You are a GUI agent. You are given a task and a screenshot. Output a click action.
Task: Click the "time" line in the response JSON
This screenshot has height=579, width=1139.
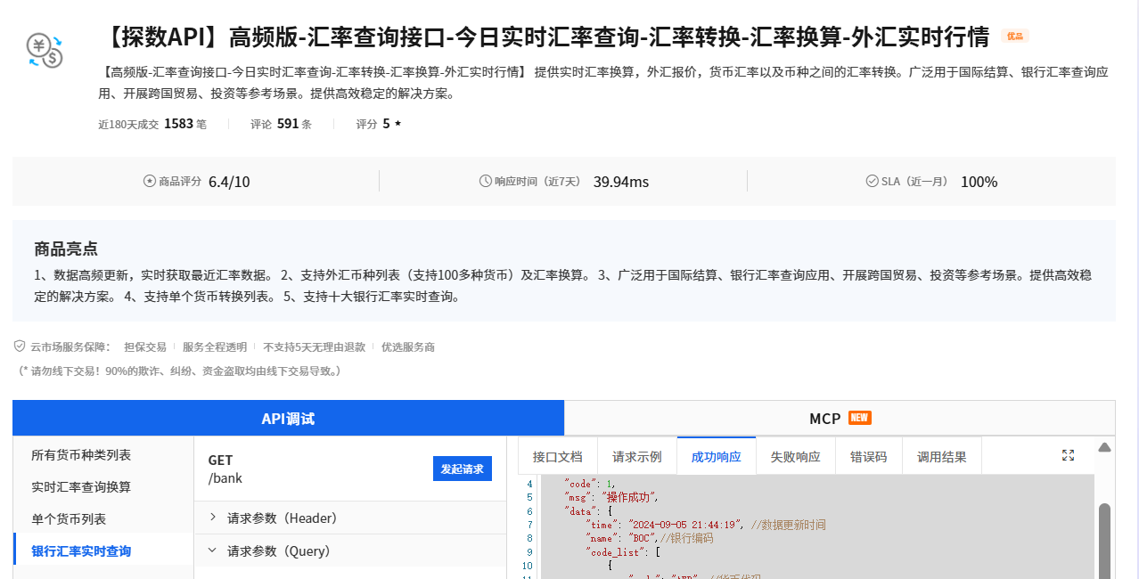click(x=705, y=525)
